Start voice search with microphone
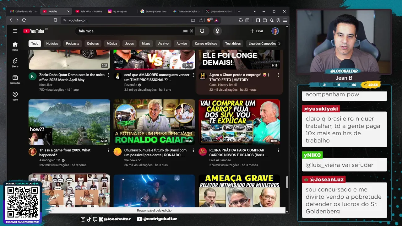This screenshot has width=402, height=226. tap(217, 31)
